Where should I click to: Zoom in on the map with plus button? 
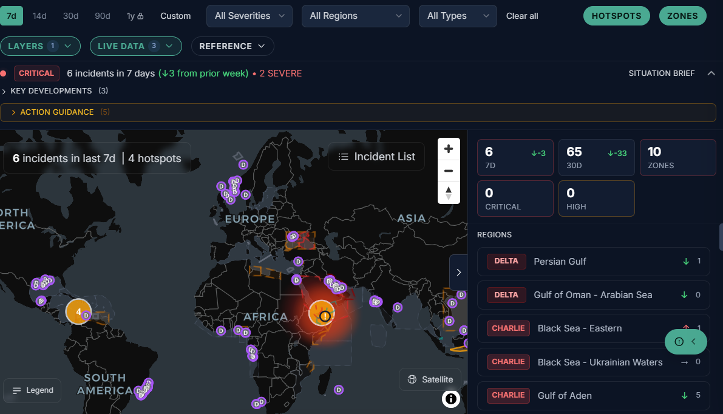coord(448,149)
